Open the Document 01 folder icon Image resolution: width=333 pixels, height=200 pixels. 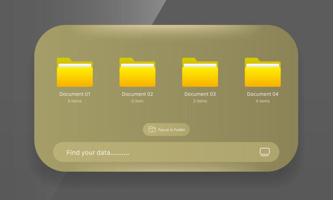[75, 72]
